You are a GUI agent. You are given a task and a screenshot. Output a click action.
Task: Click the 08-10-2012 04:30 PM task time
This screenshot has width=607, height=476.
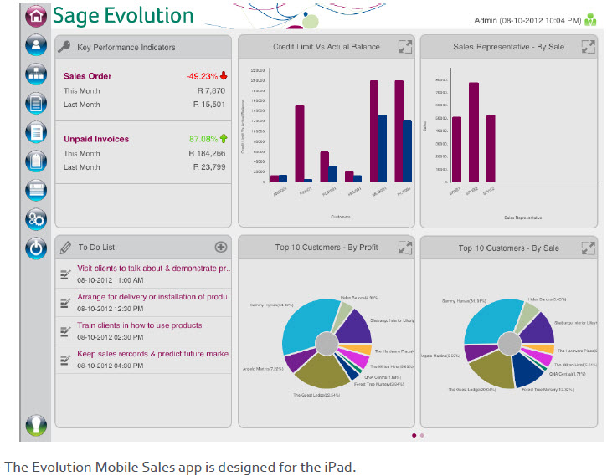pyautogui.click(x=111, y=366)
